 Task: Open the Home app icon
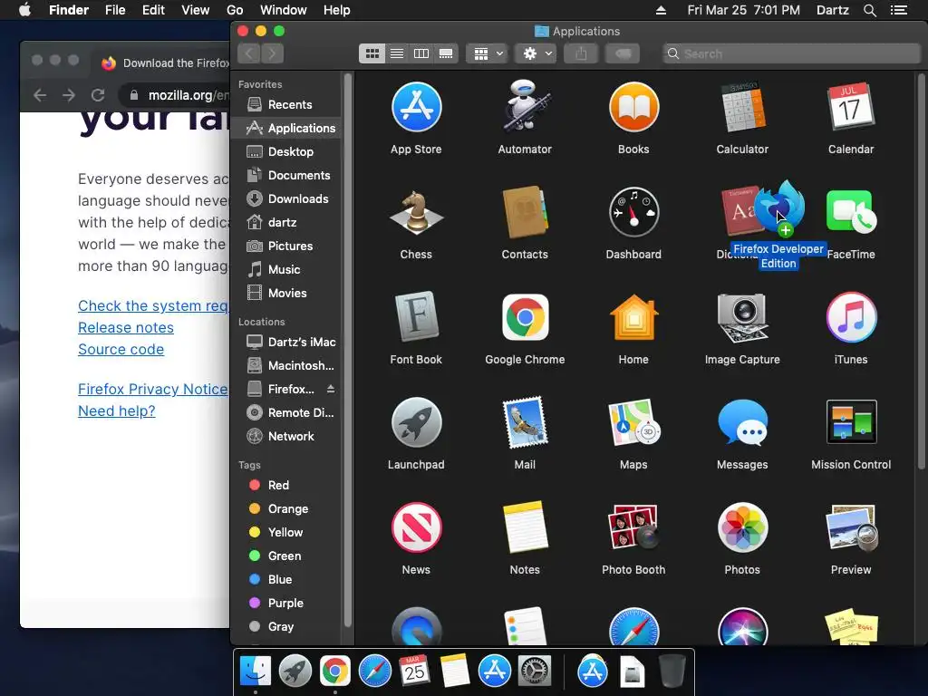pos(633,318)
